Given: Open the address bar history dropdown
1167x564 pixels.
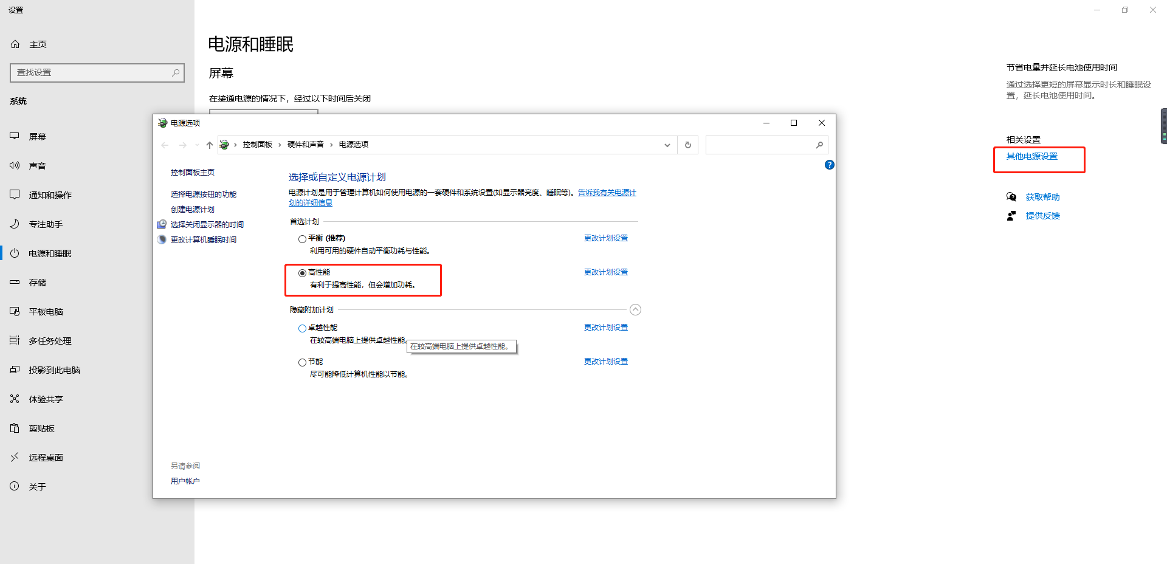Looking at the screenshot, I should (x=667, y=145).
